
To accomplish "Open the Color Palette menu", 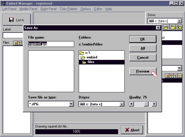I will click(68, 9).
